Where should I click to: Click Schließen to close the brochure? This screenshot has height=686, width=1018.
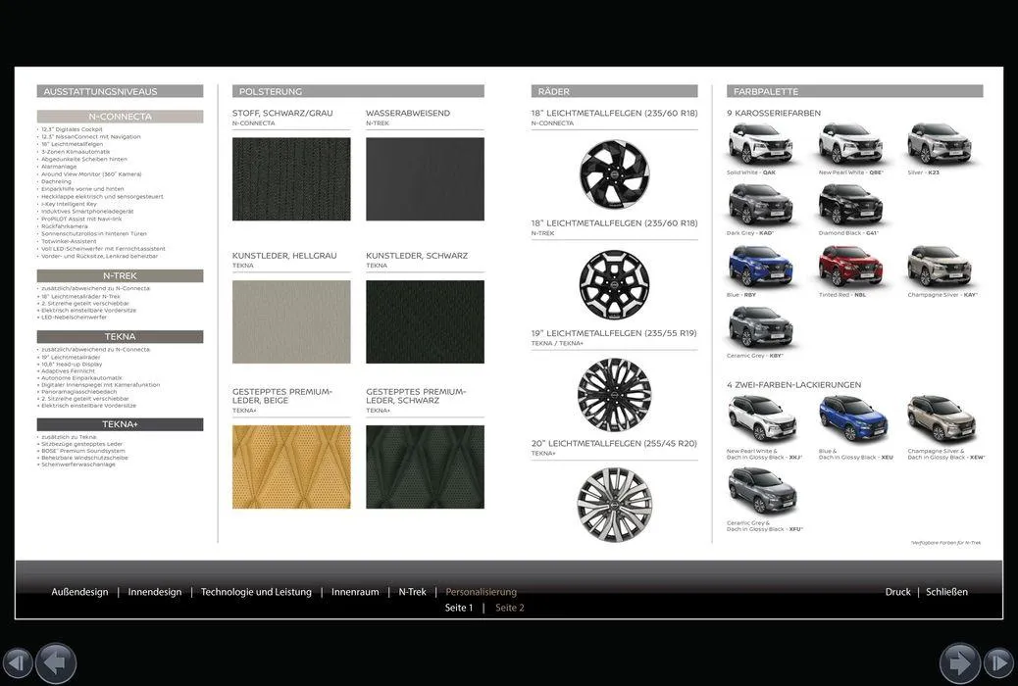[946, 592]
